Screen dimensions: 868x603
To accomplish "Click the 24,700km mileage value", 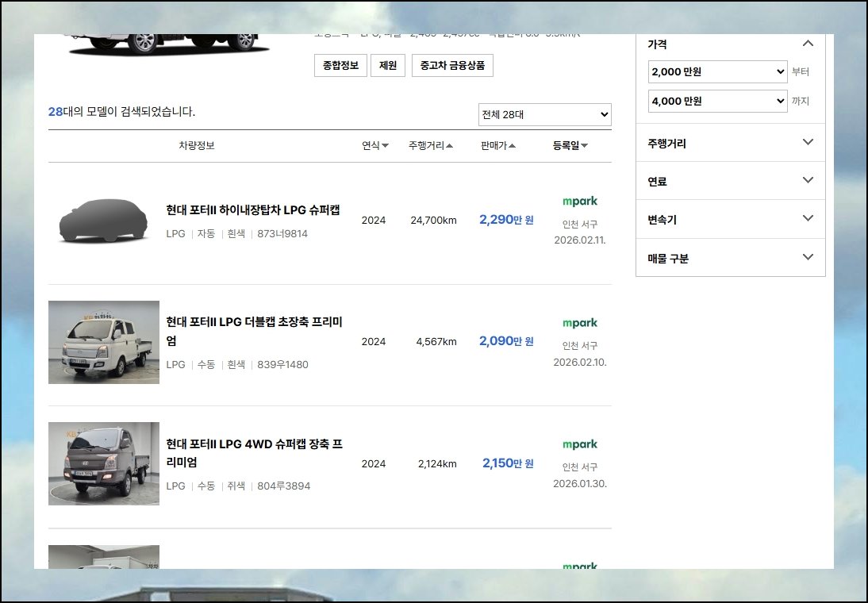I will [433, 221].
